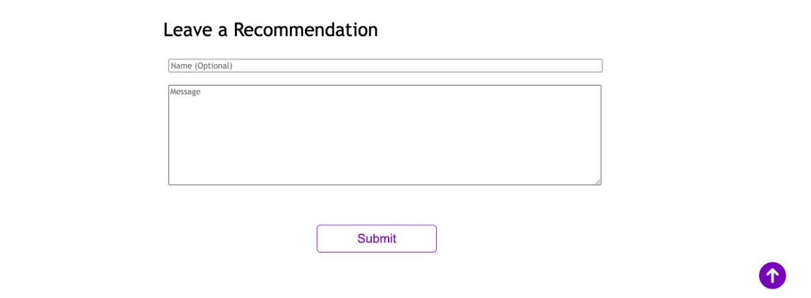Select the optional name text box
This screenshot has height=298, width=811.
385,65
